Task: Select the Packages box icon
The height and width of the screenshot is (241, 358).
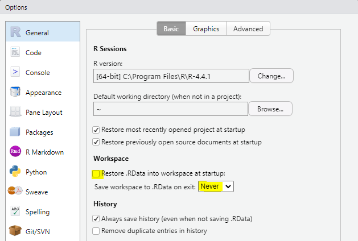Action: (15, 132)
